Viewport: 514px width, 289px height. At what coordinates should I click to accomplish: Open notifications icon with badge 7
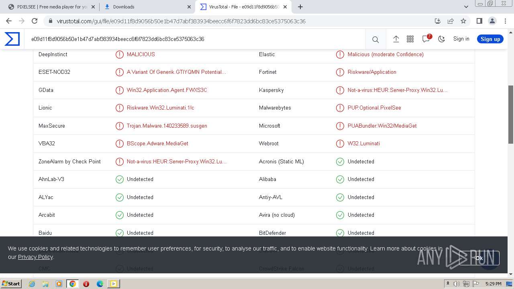pyautogui.click(x=426, y=39)
